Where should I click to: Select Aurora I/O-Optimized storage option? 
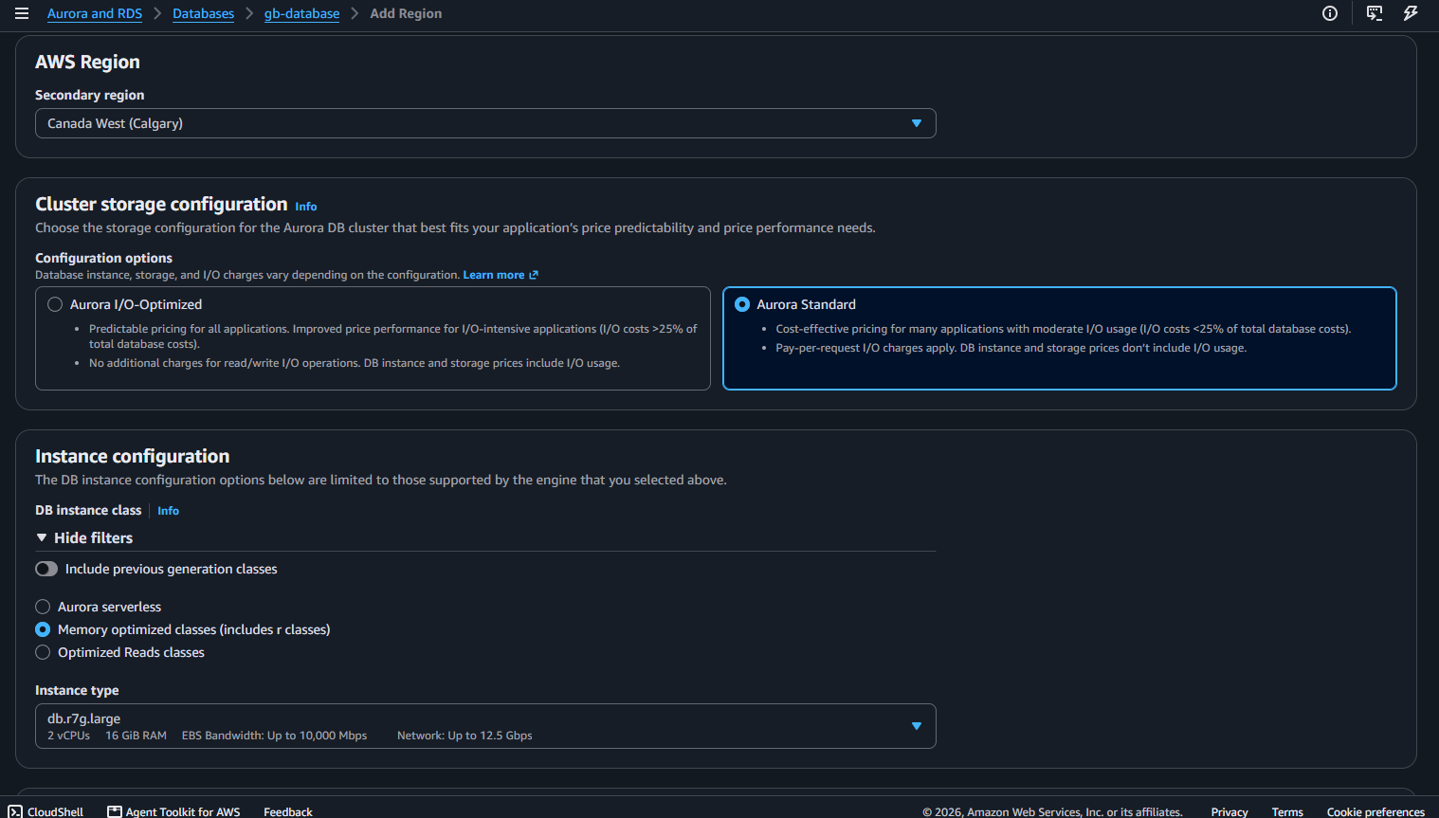click(55, 304)
